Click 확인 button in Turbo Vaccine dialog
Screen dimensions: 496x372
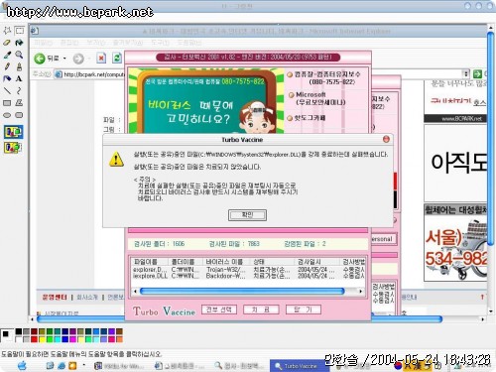(x=247, y=215)
